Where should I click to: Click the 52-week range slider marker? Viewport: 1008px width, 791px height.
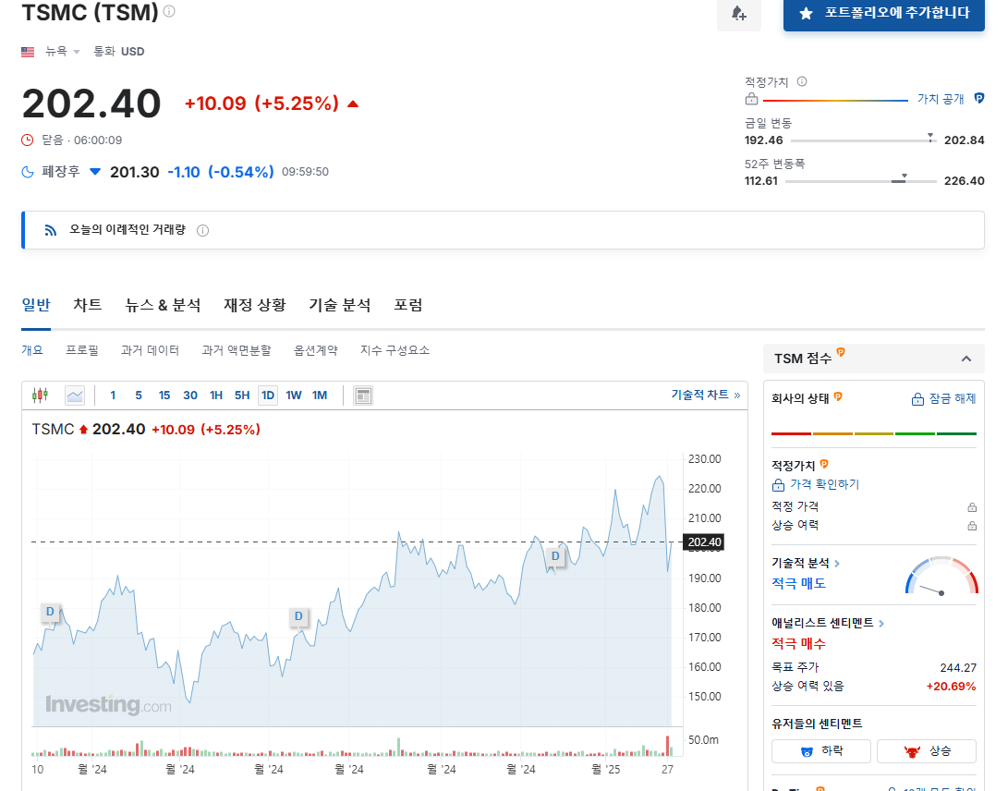coord(905,175)
